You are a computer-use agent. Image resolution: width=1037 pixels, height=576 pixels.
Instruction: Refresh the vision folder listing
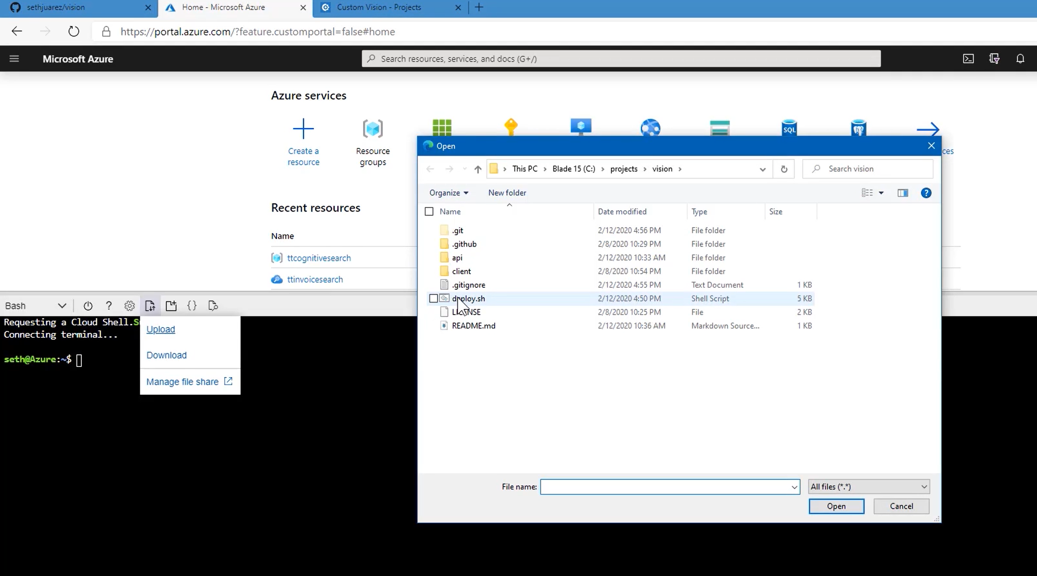784,169
